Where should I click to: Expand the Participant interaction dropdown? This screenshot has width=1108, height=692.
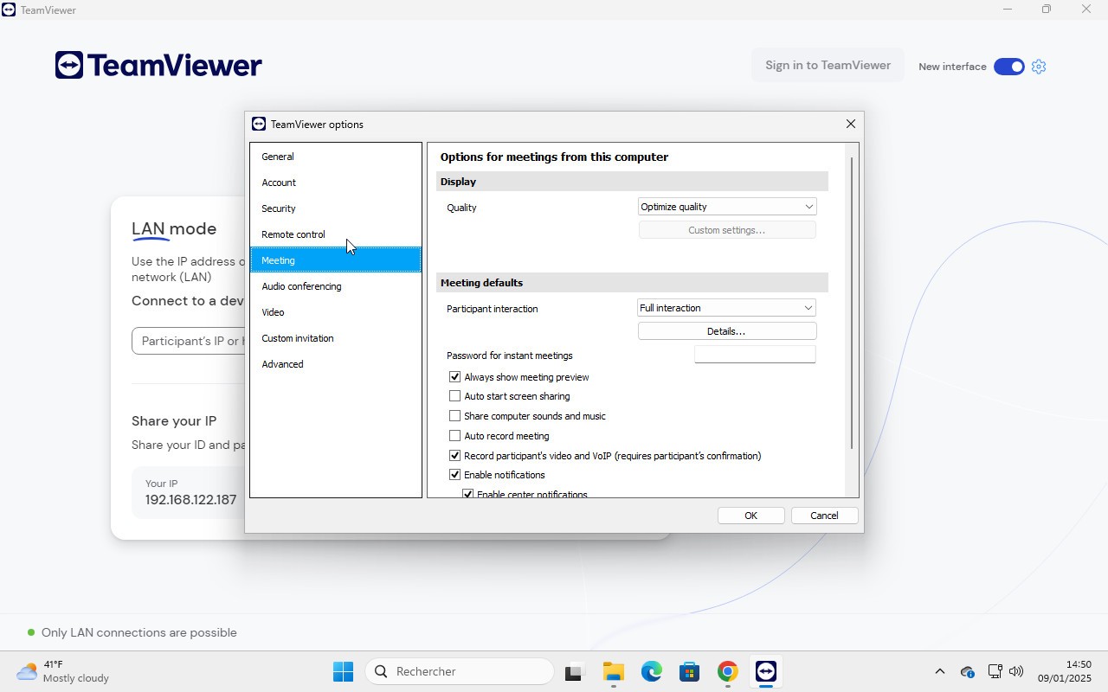click(x=726, y=308)
